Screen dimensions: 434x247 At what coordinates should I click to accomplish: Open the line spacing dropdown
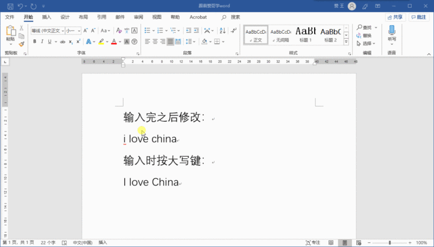click(x=194, y=42)
